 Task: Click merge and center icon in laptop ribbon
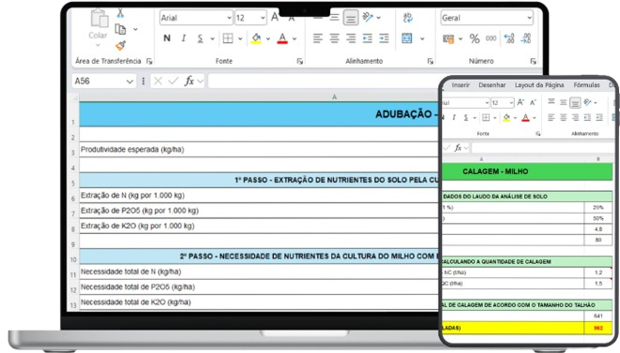pyautogui.click(x=407, y=38)
